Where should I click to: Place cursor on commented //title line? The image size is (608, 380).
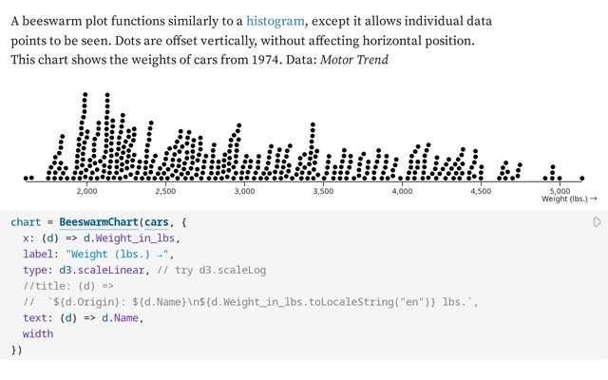[x=68, y=286]
